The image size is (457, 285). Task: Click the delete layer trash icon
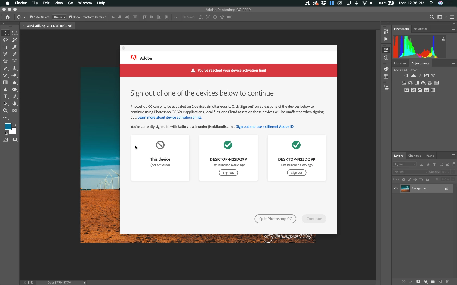pos(448,281)
